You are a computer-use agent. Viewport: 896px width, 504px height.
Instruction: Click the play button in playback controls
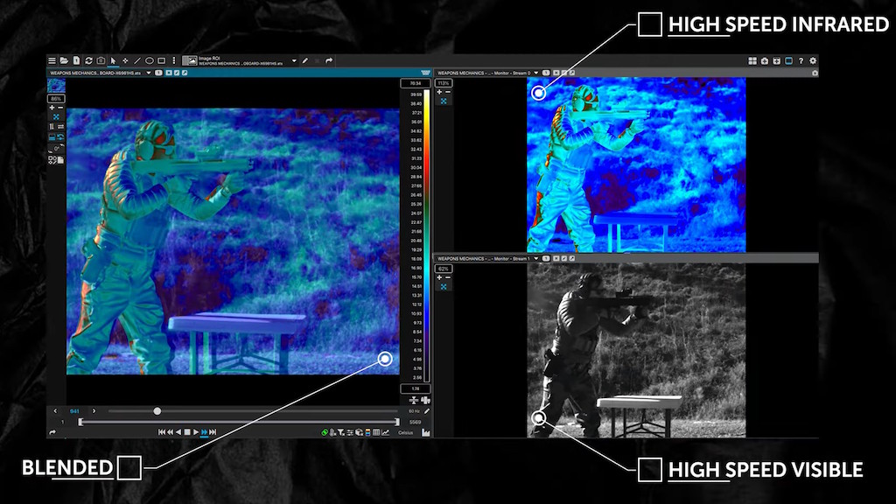click(x=195, y=432)
